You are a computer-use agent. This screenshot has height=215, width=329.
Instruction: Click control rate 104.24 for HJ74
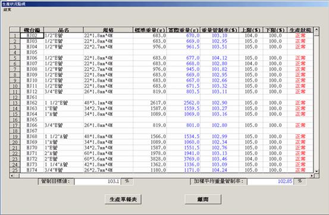220,170
